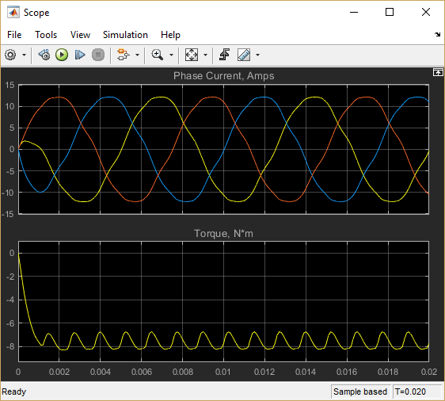Viewport: 445px width, 401px height.
Task: Click on the Torque plot area
Action: click(223, 301)
